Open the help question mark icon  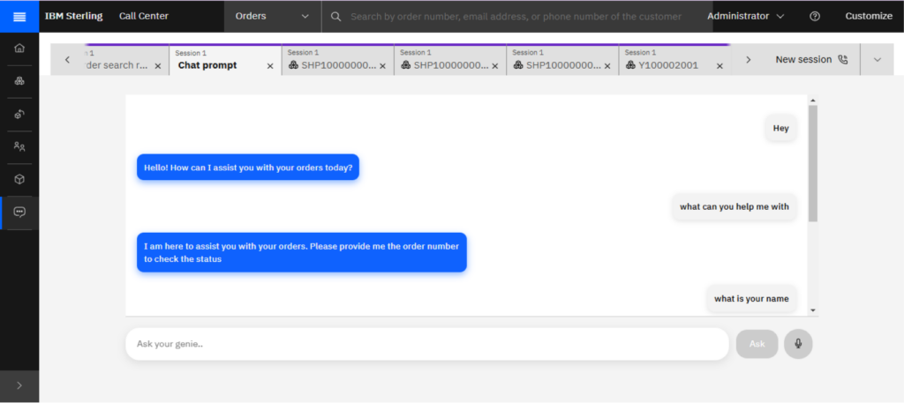pyautogui.click(x=815, y=16)
